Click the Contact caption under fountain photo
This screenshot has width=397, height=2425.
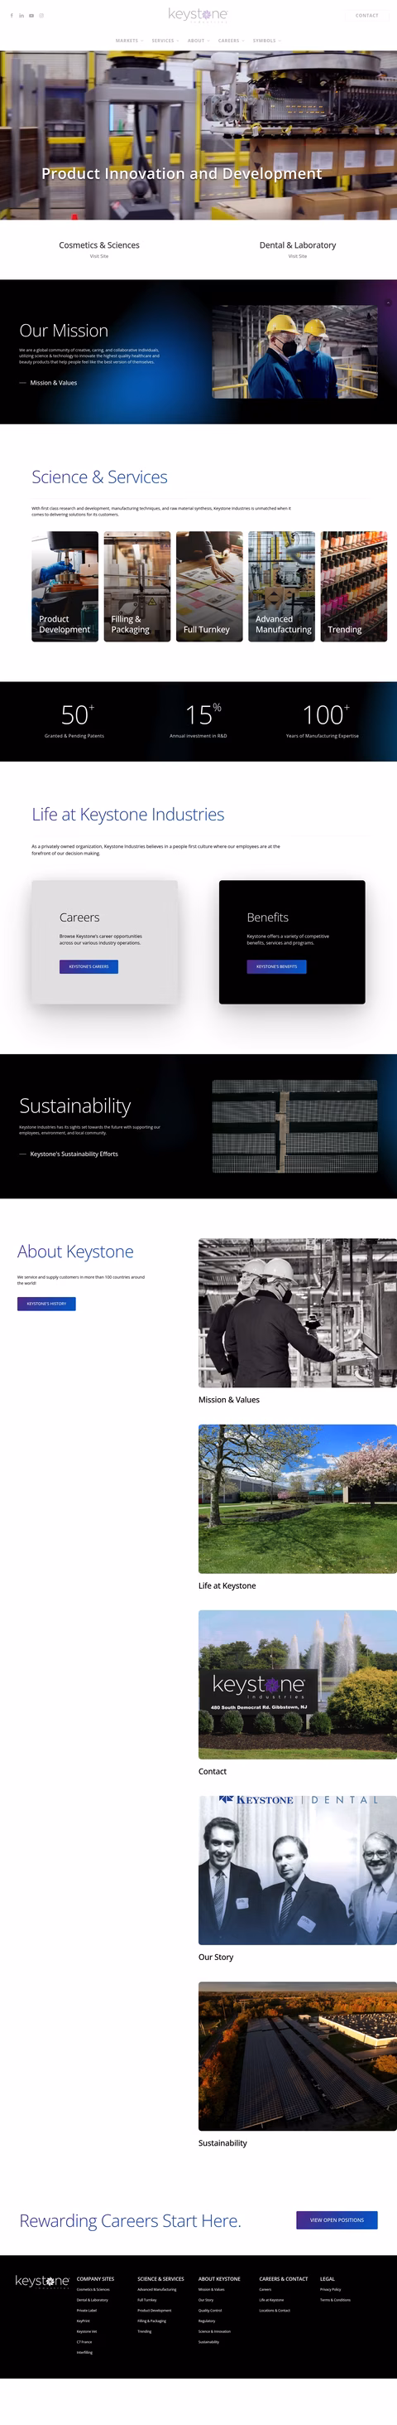coord(212,1772)
